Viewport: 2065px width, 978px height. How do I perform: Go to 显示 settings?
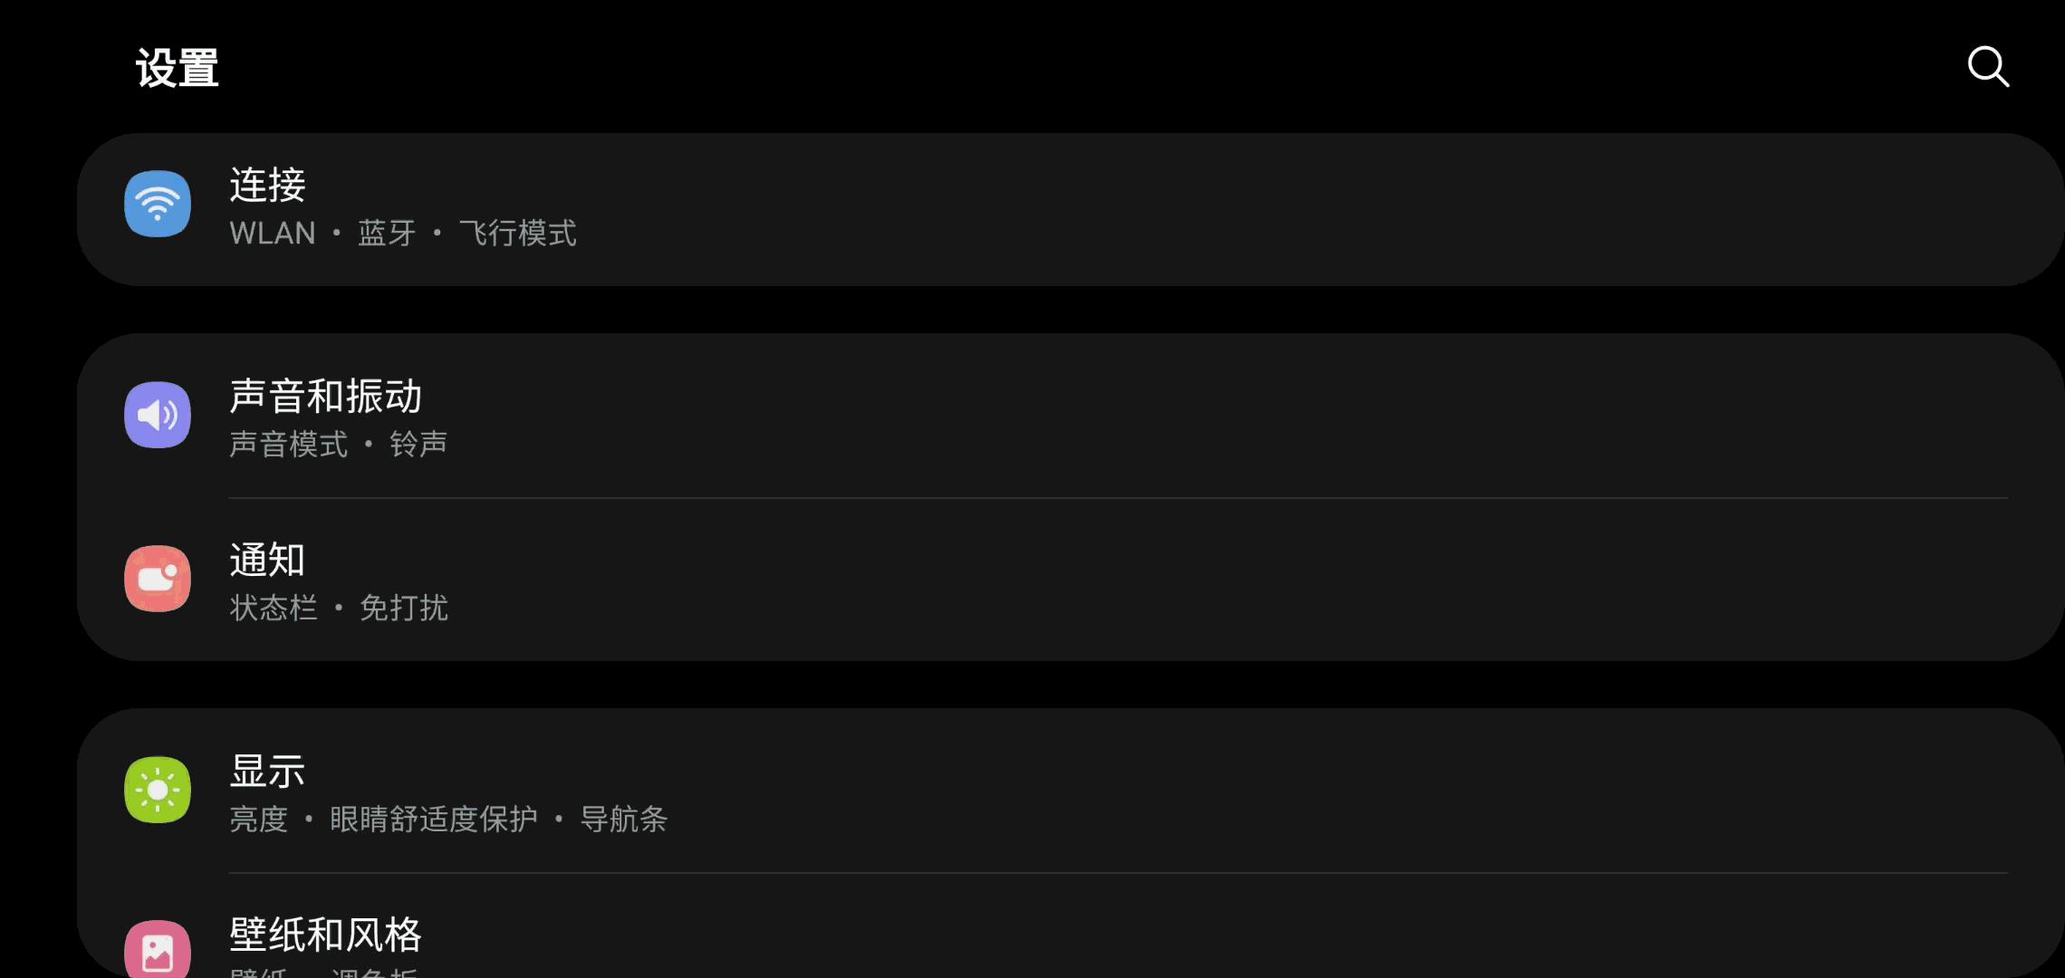pyautogui.click(x=268, y=772)
